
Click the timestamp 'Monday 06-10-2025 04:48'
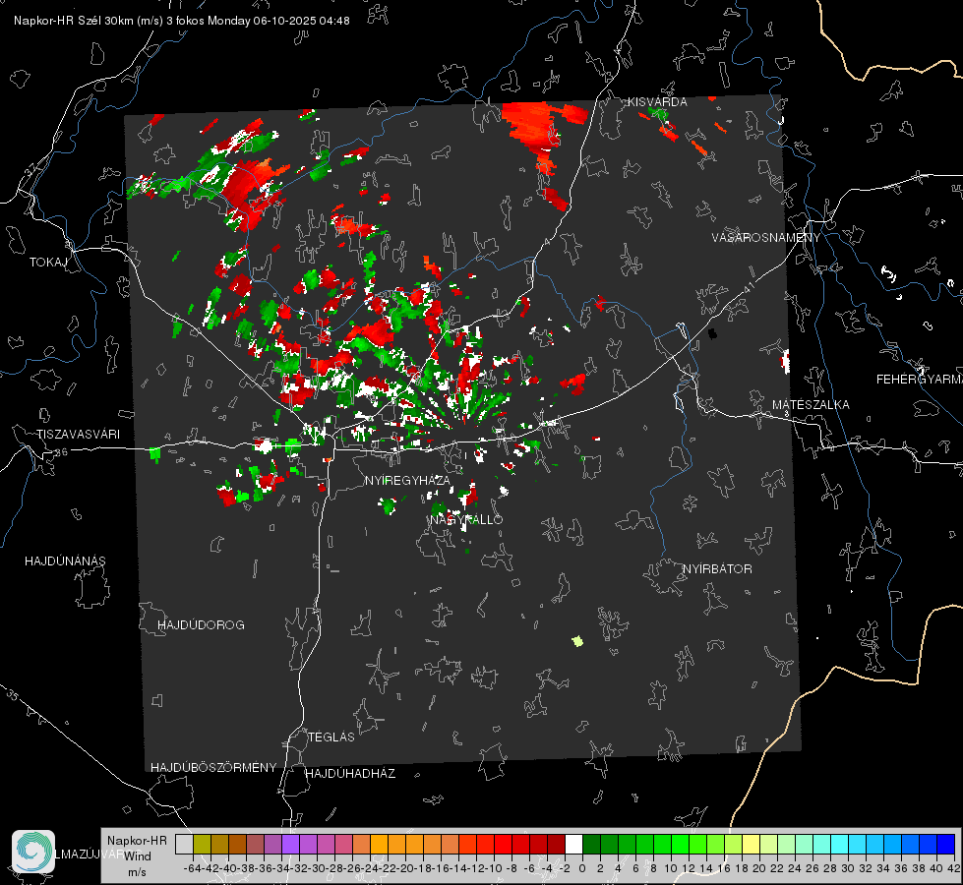coord(278,21)
